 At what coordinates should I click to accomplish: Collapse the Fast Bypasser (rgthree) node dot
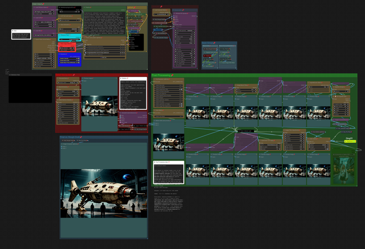point(154,79)
